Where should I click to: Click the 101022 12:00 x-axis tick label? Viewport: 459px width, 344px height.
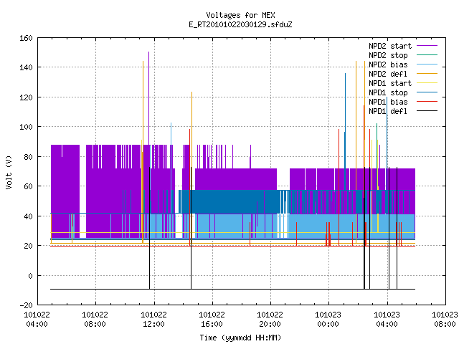coord(153,319)
